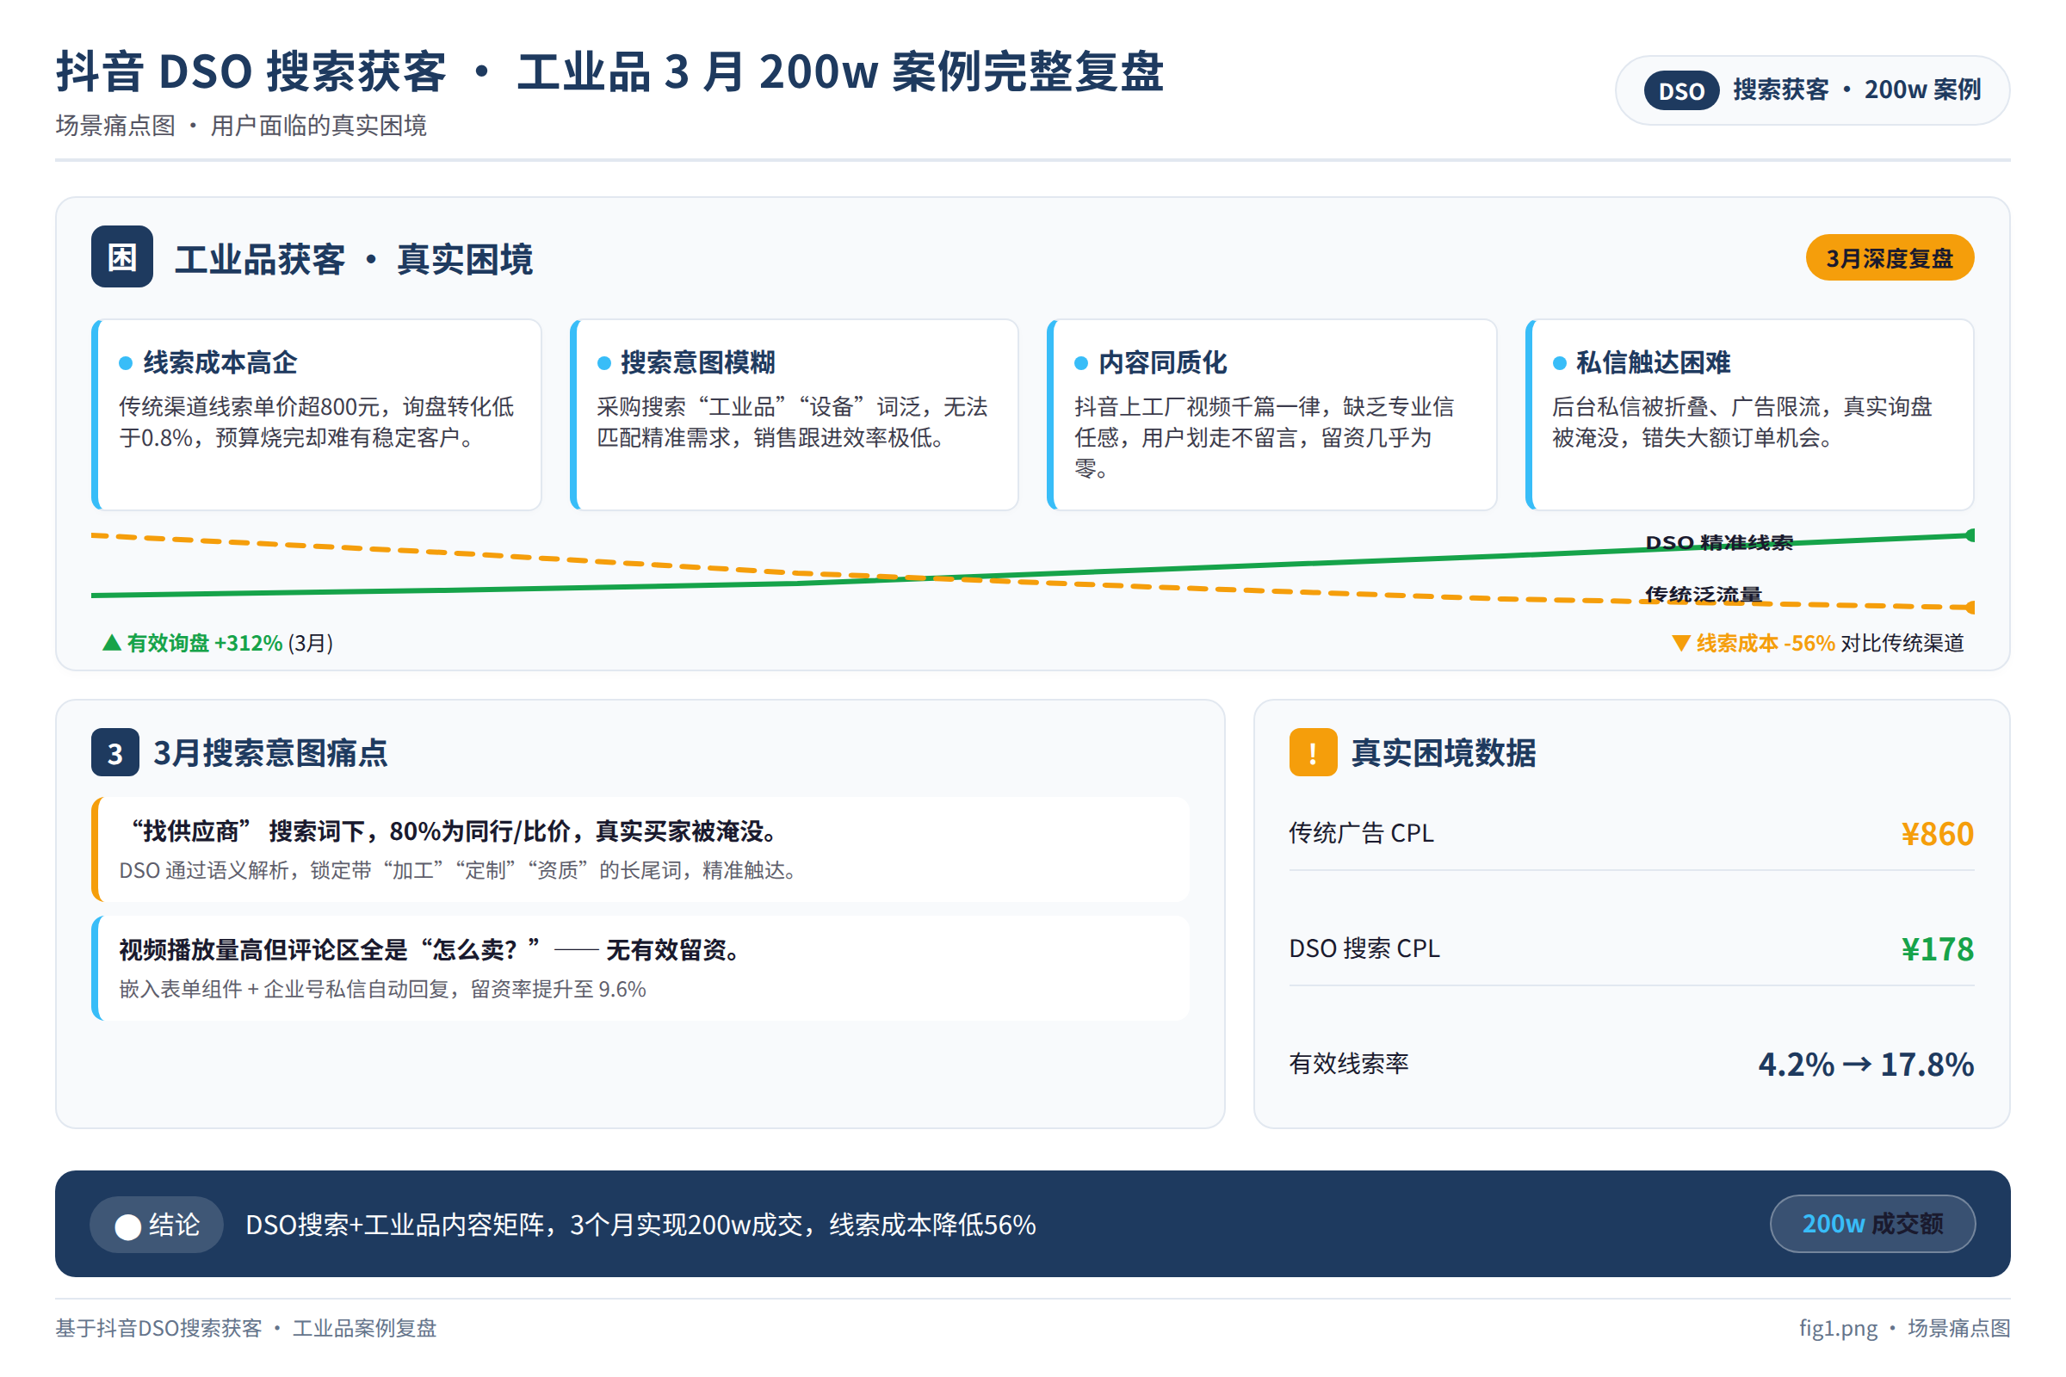Click the 结论 label pill
The height and width of the screenshot is (1377, 2066).
(x=157, y=1225)
